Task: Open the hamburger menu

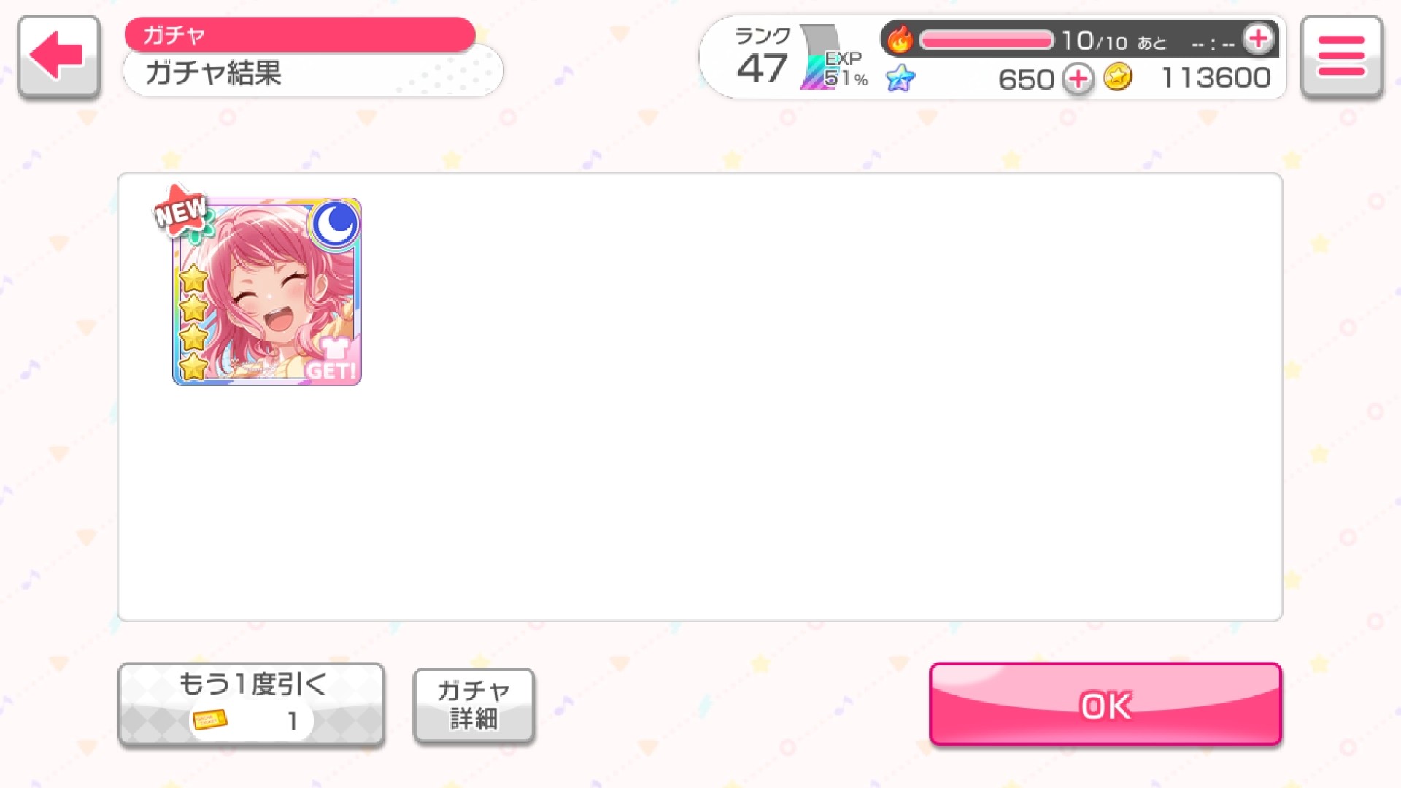Action: point(1341,56)
